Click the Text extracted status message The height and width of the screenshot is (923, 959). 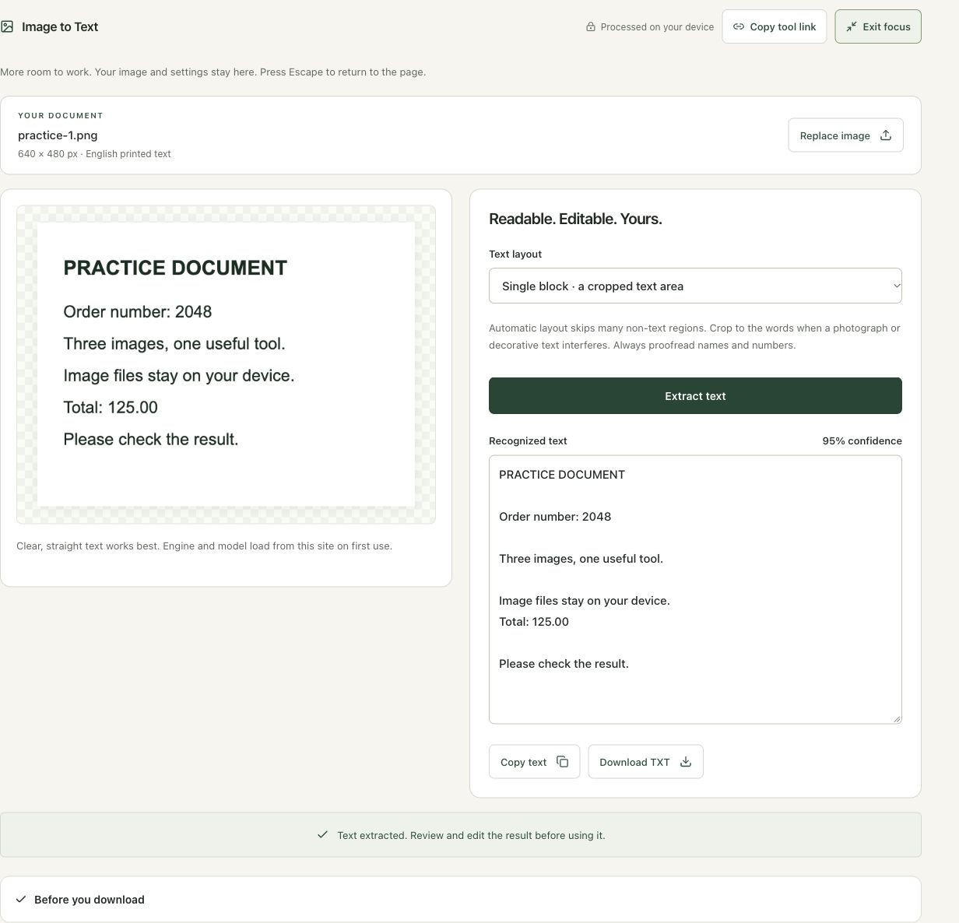click(x=471, y=835)
